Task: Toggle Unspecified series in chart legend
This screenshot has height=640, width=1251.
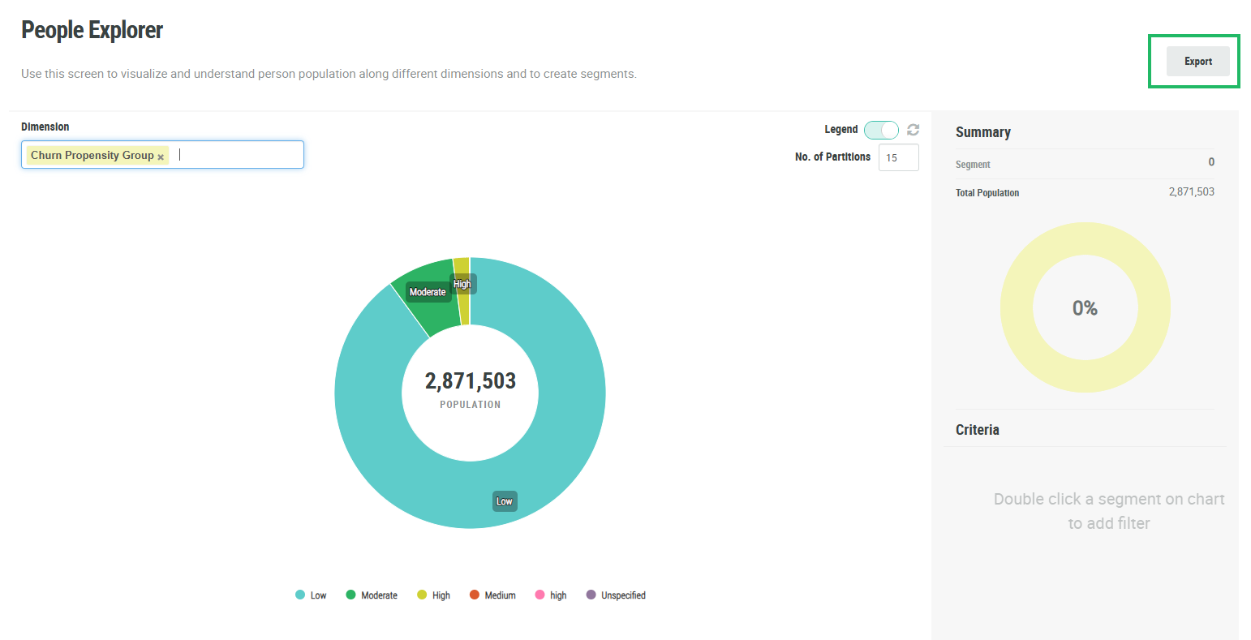Action: tap(616, 595)
